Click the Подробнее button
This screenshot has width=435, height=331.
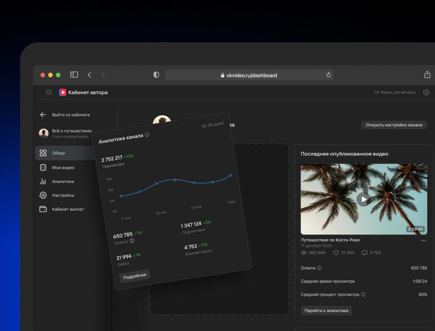point(135,276)
